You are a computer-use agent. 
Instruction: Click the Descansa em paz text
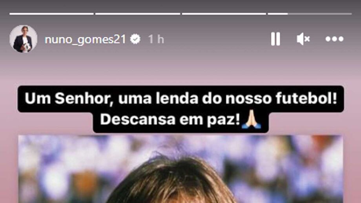170,120
